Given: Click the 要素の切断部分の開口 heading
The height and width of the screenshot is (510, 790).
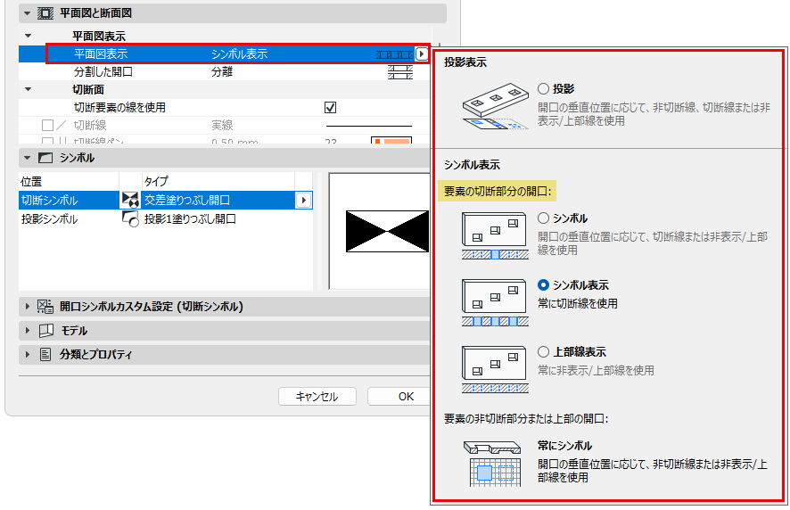Looking at the screenshot, I should click(498, 192).
